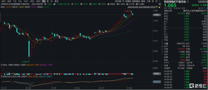The width and height of the screenshot is (208, 90).
Task: Click the 0.0027 MACD axis tag
Action: click(x=157, y=82)
